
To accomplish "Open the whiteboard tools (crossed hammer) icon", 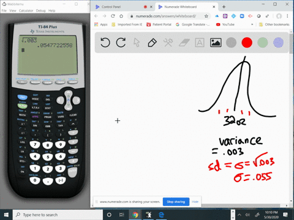I will pyautogui.click(x=168, y=43).
